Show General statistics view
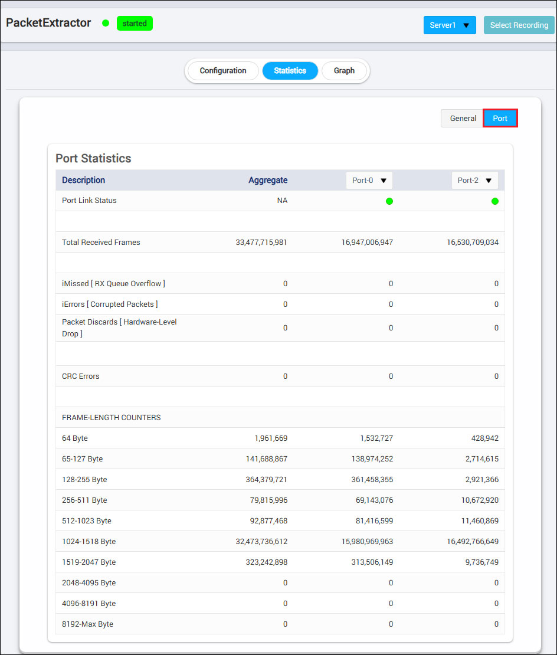Screen dimensions: 557x655 tap(463, 119)
